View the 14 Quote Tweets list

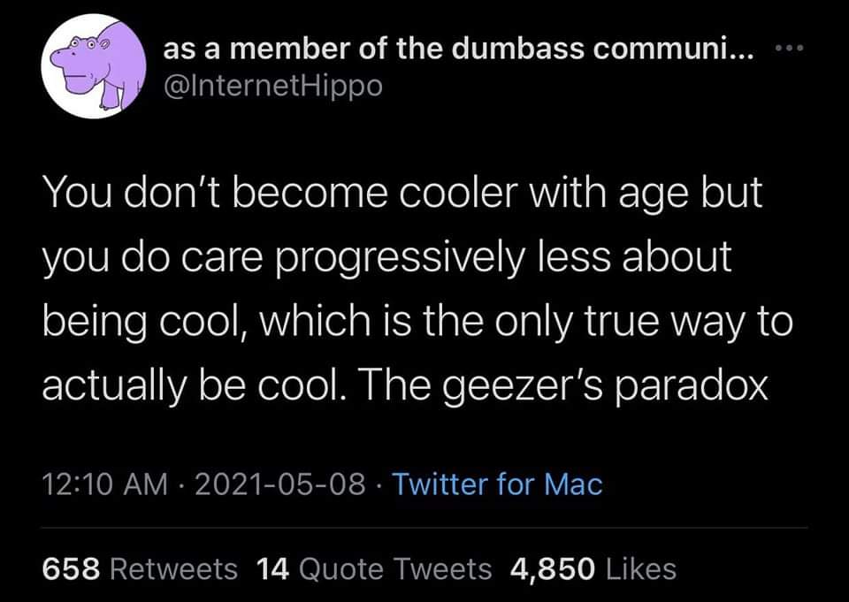[x=374, y=569]
